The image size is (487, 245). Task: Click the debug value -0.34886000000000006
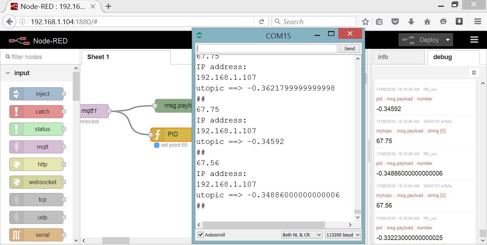point(409,173)
